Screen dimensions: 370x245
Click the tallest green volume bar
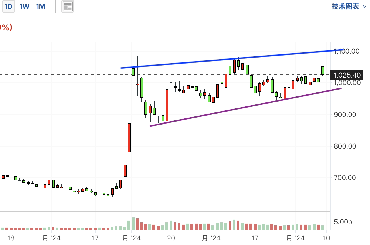[x=133, y=223]
